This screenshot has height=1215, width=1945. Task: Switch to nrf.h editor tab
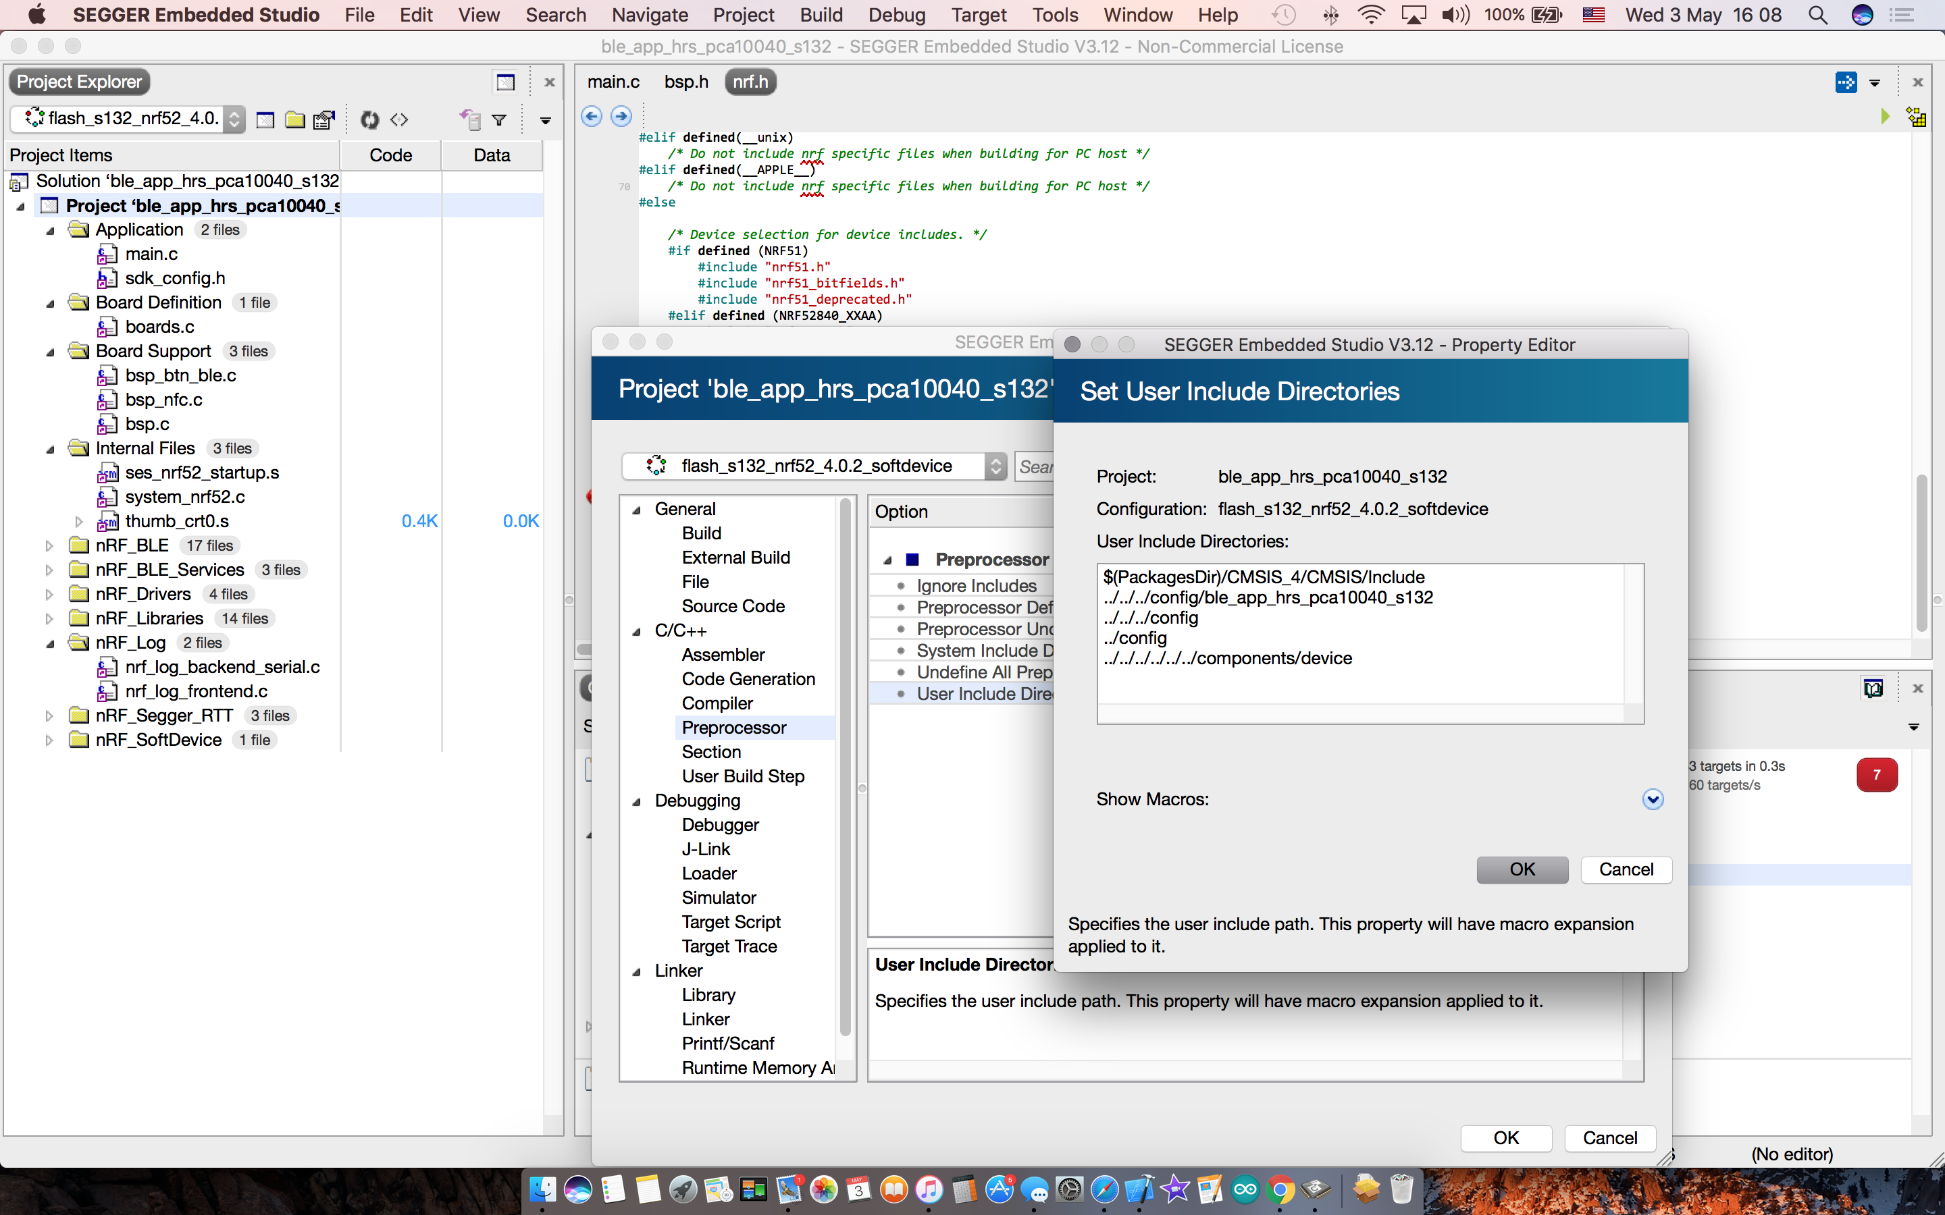click(750, 82)
